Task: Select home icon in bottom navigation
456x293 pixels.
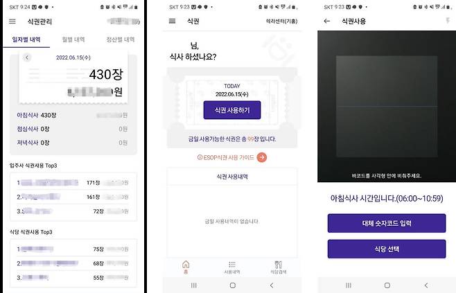Action: pos(186,267)
